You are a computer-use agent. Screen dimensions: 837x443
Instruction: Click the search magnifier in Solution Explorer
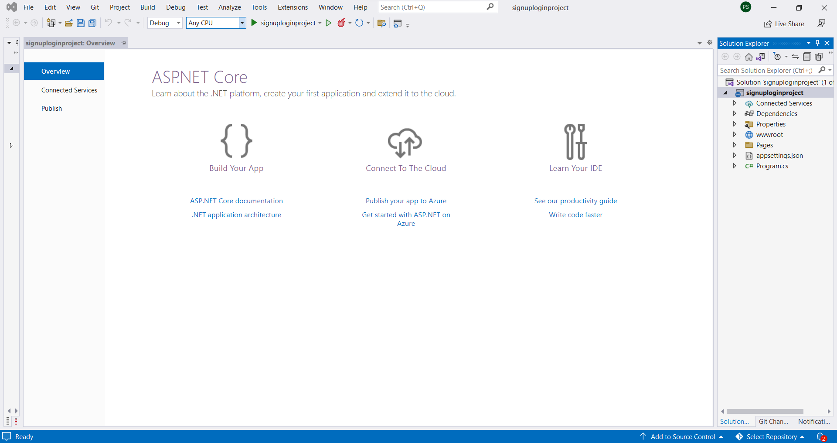(x=822, y=70)
